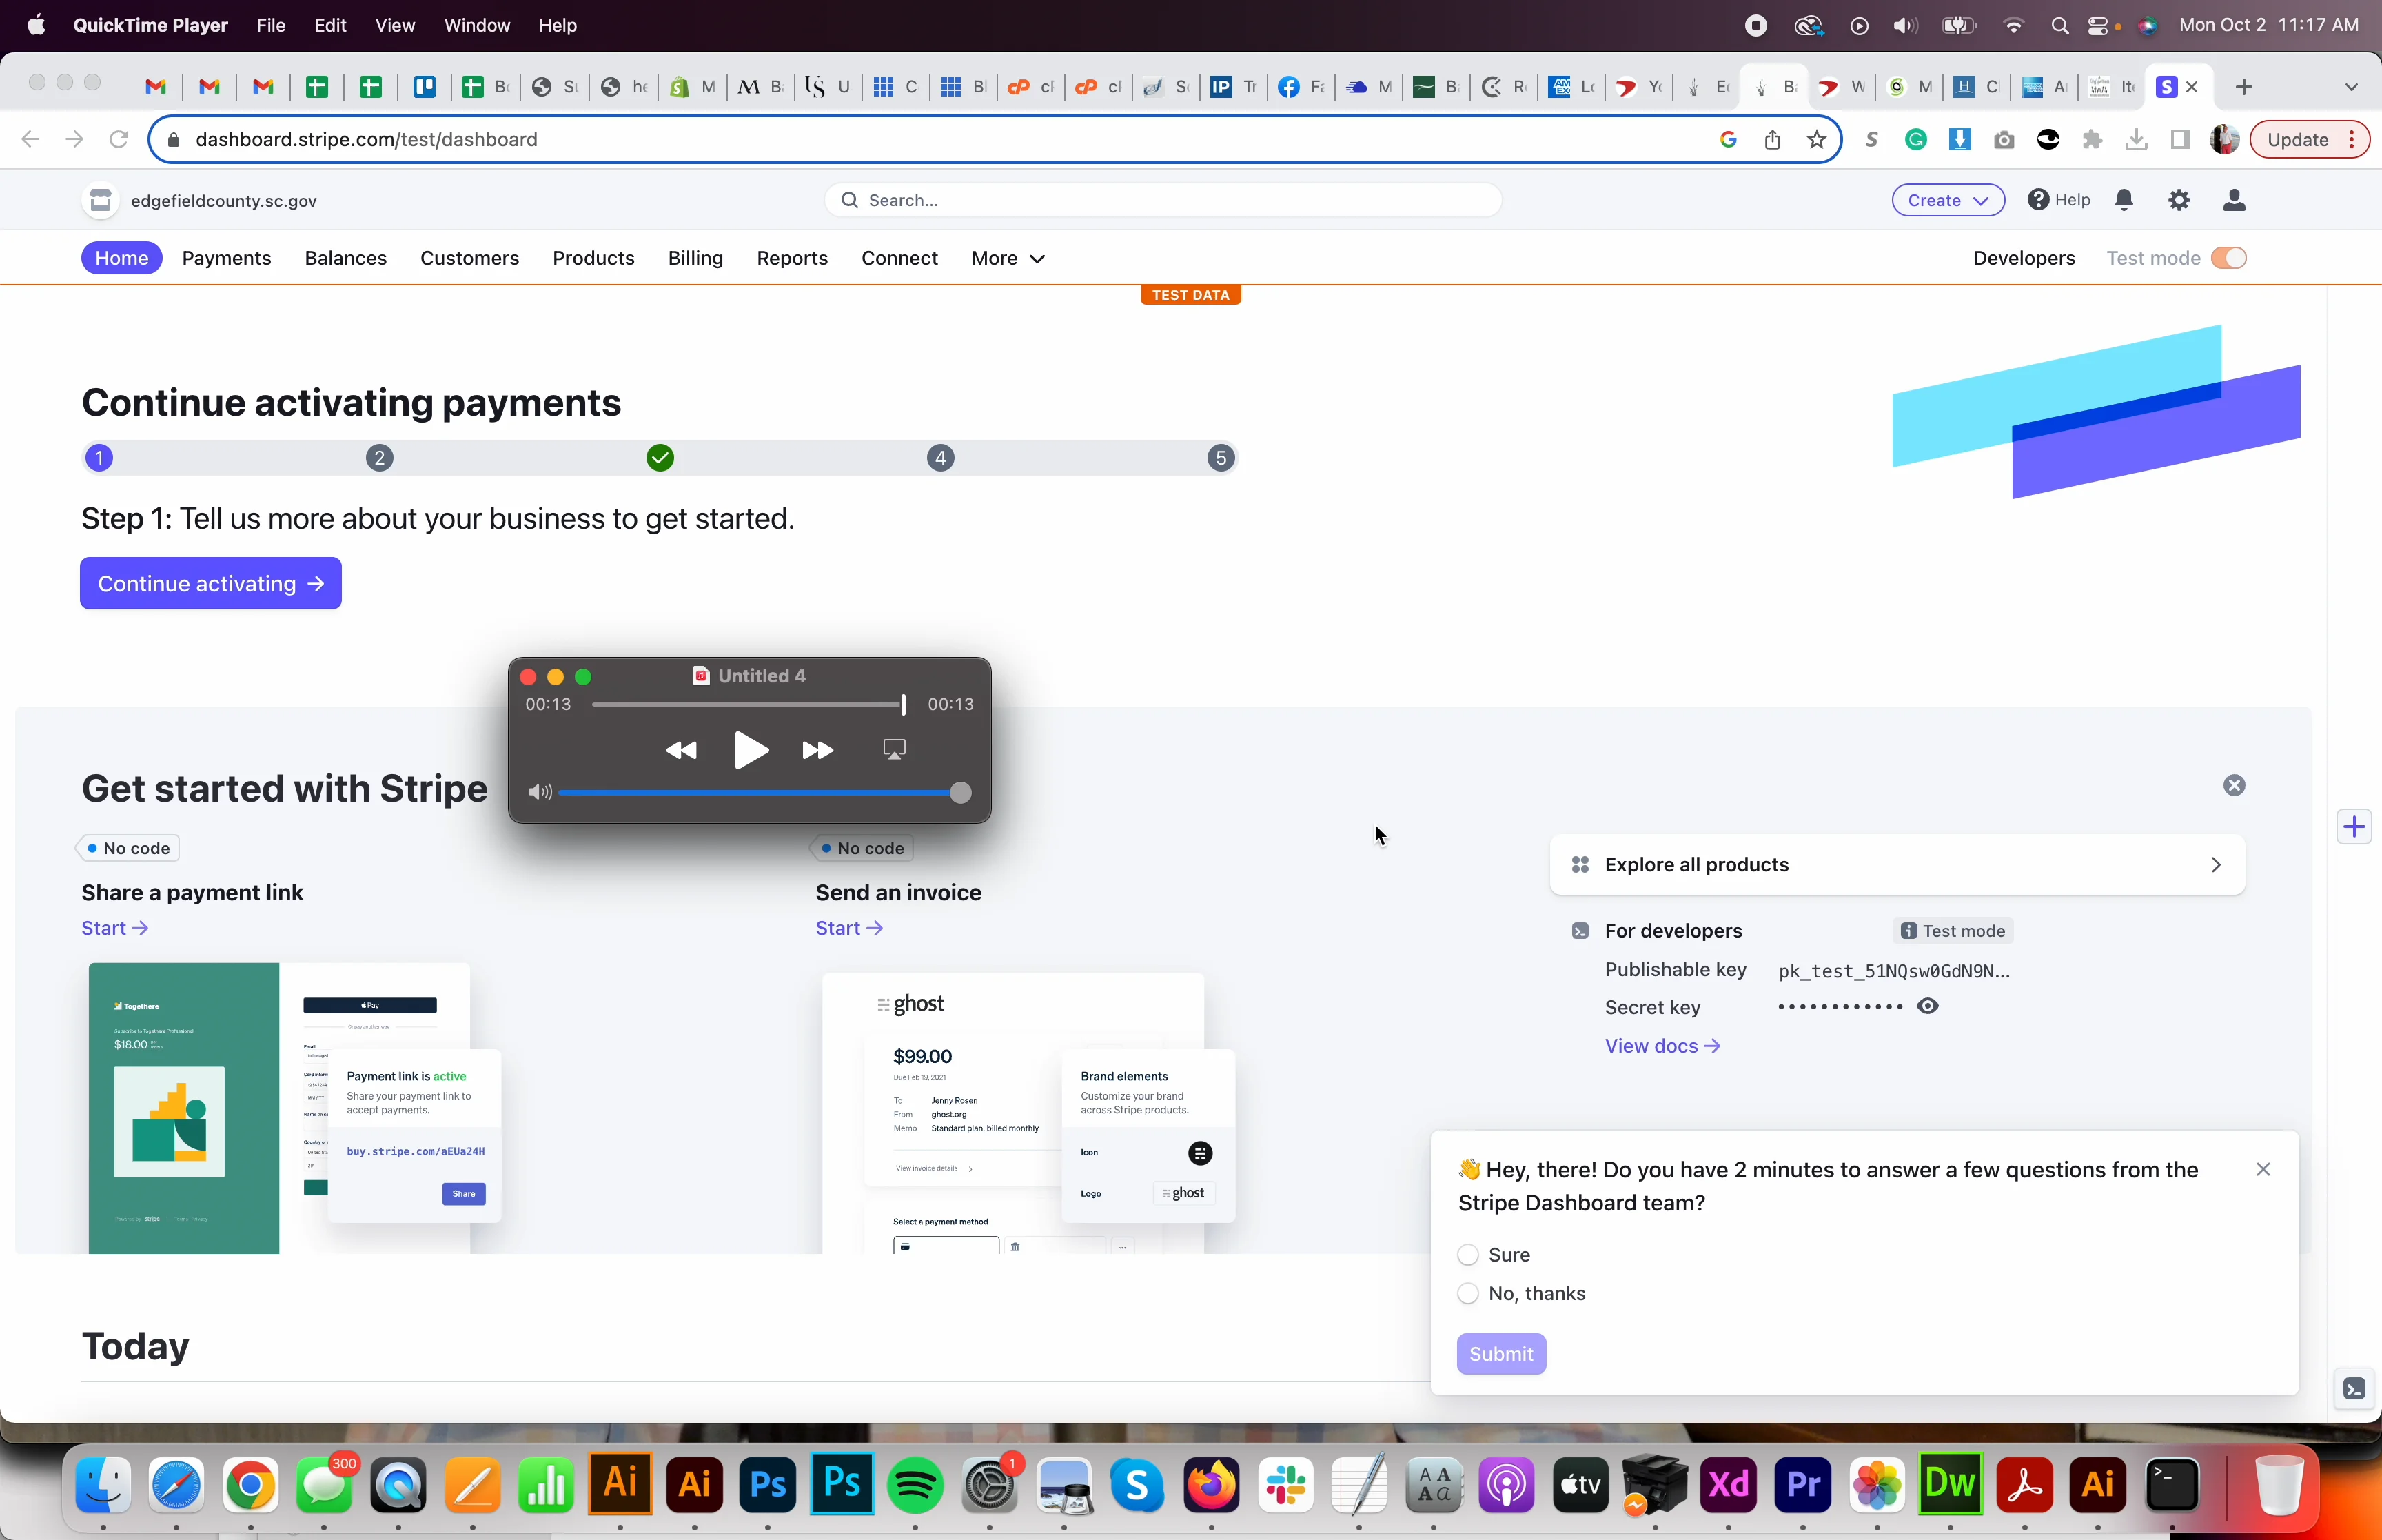Viewport: 2382px width, 1540px height.
Task: Close the survey prompt popup
Action: (2263, 1169)
